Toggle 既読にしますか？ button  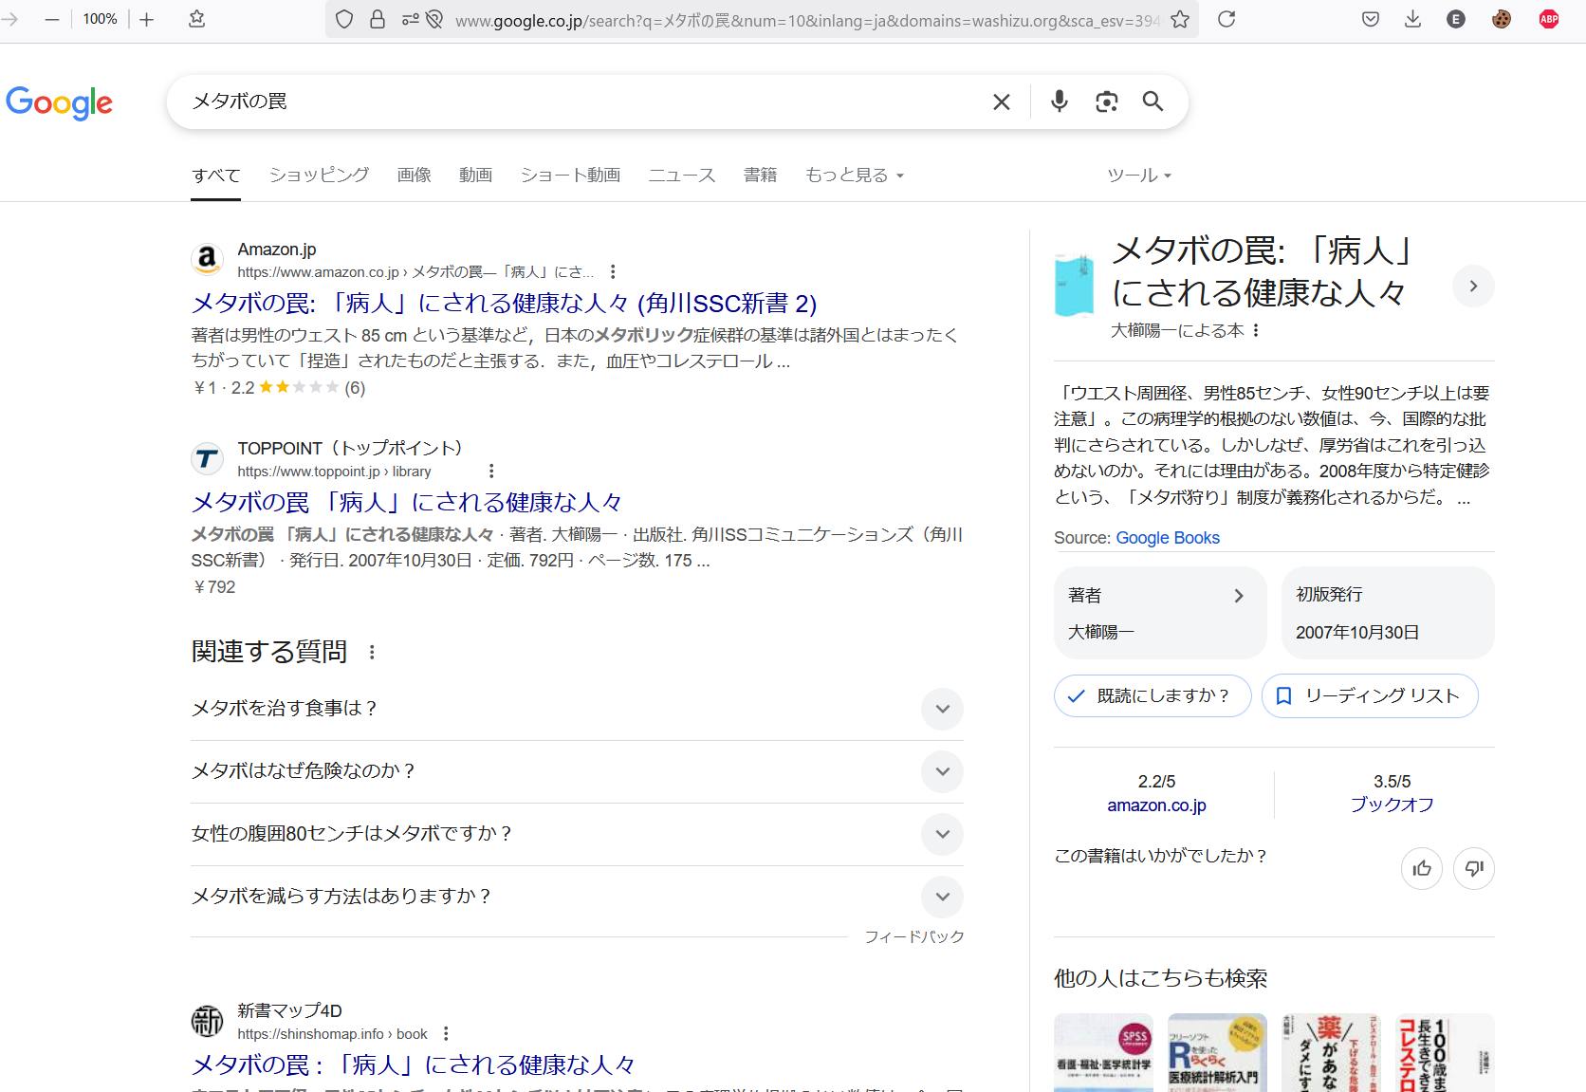click(x=1153, y=695)
